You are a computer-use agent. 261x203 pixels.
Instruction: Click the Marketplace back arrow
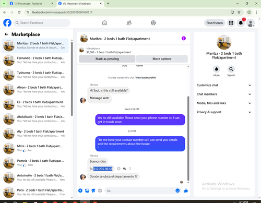point(6,34)
